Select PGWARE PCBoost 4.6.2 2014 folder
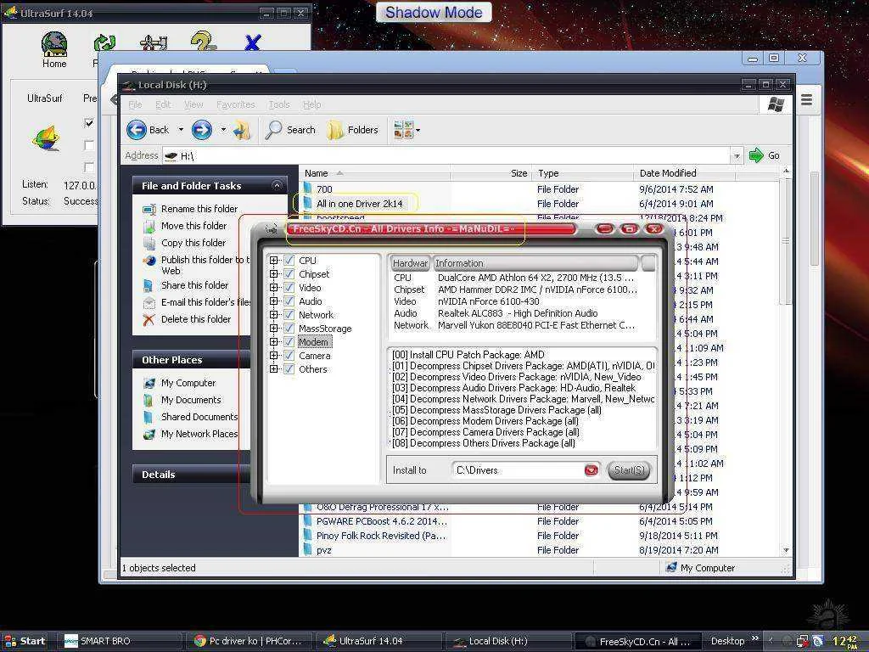 (381, 521)
